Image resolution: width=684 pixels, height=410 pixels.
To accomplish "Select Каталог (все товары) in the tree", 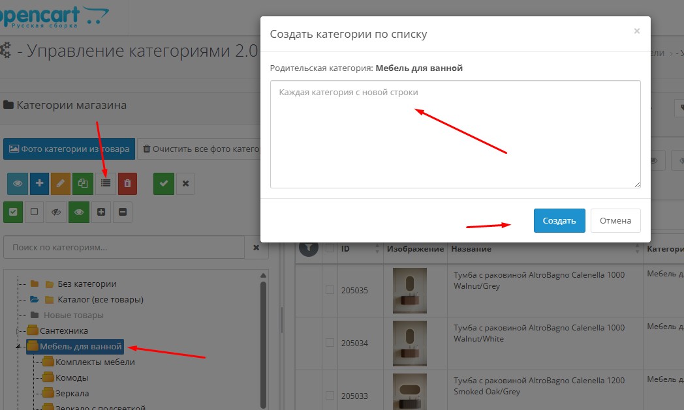I will pos(100,299).
